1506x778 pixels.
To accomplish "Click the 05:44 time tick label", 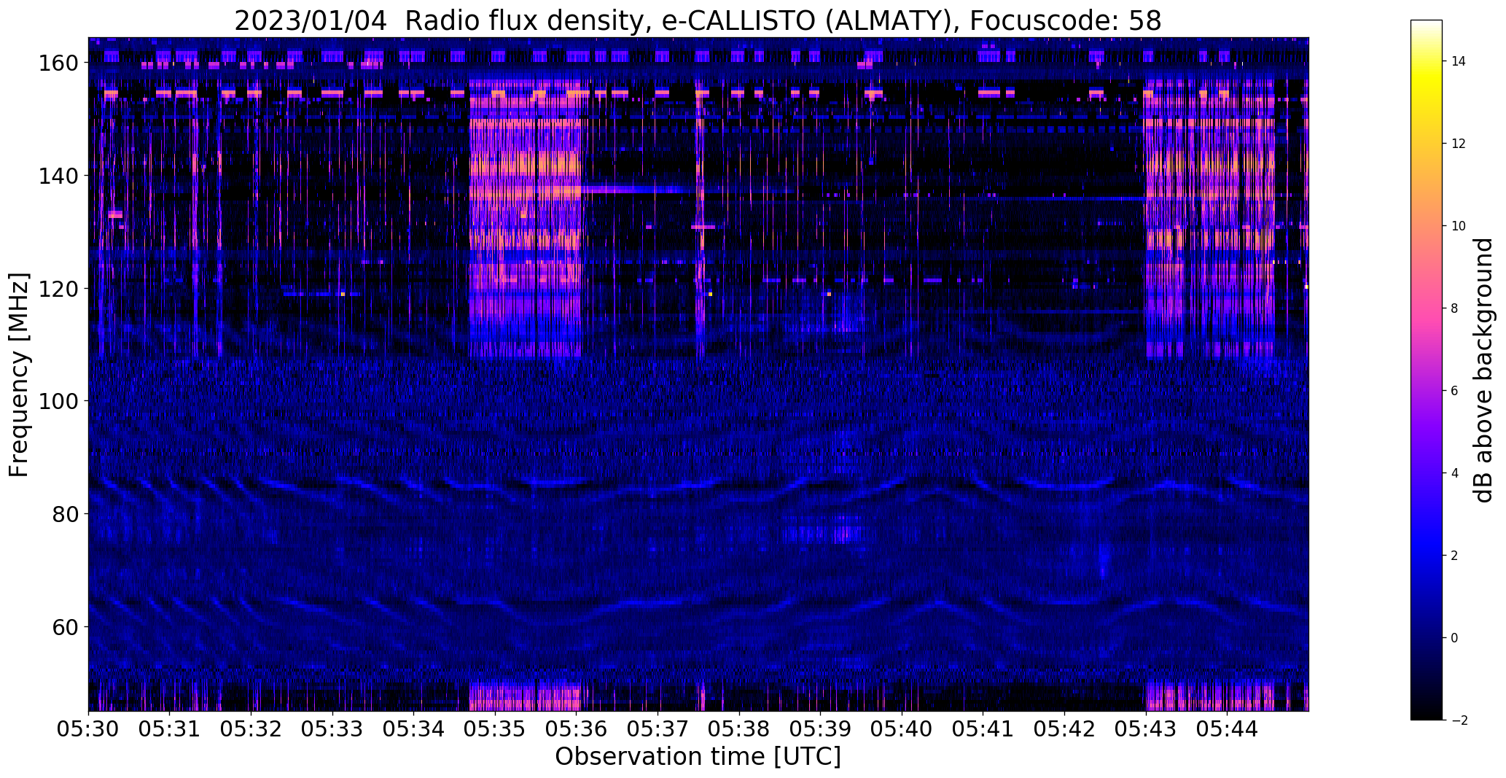I will click(x=1228, y=729).
